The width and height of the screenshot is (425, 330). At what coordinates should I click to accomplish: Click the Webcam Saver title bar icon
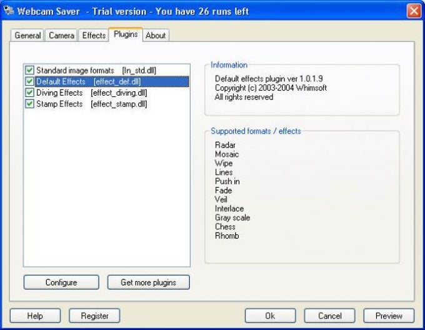[9, 11]
